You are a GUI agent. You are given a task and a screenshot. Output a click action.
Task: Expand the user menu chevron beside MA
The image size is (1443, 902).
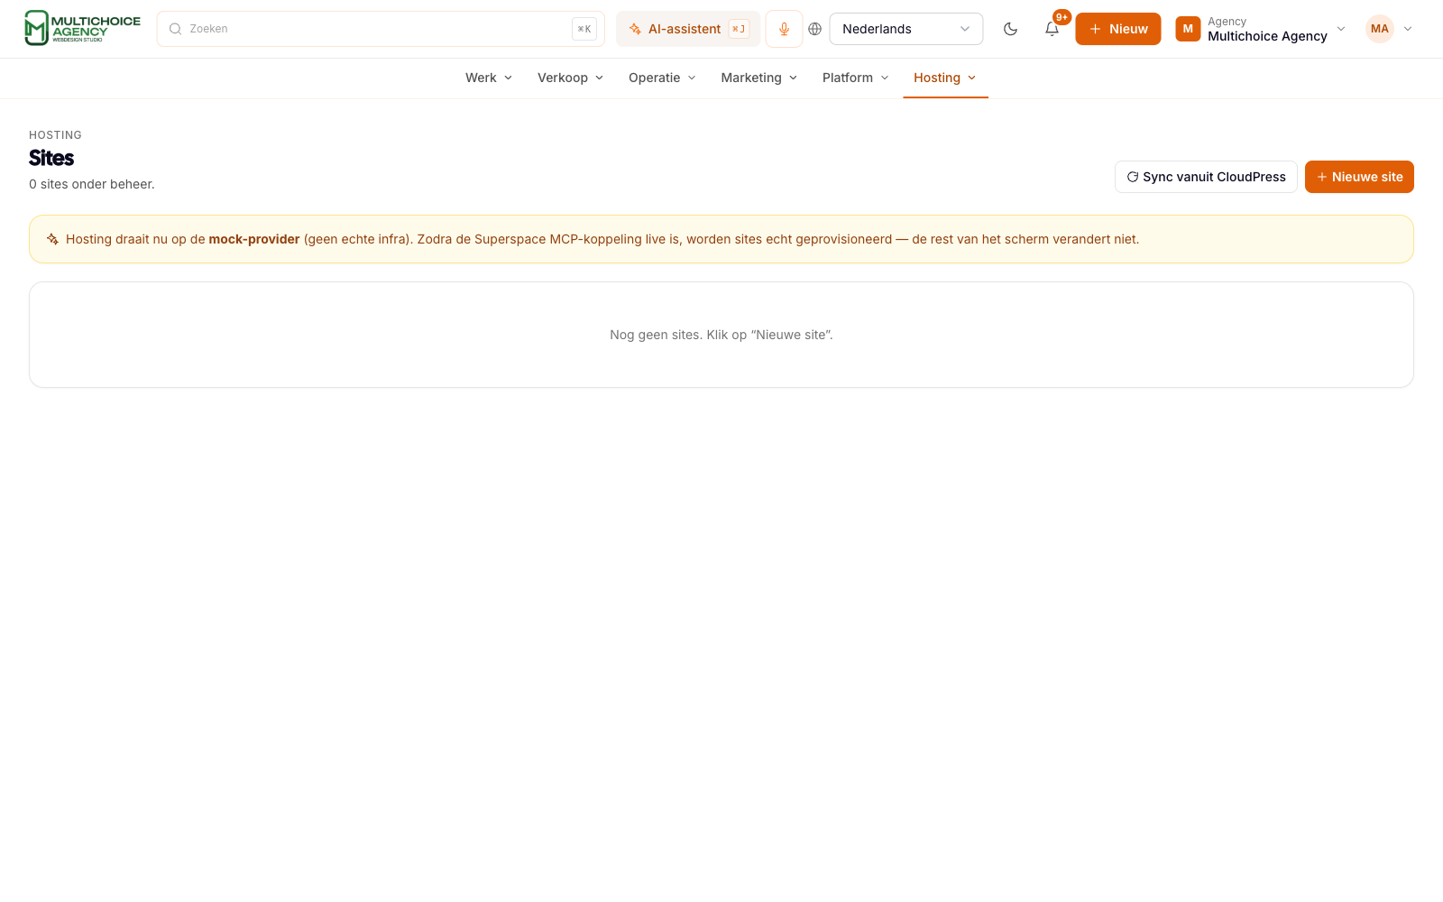pos(1408,29)
